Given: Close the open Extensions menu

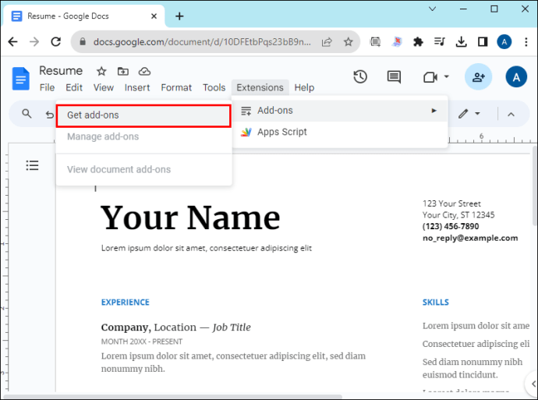Looking at the screenshot, I should [x=260, y=87].
